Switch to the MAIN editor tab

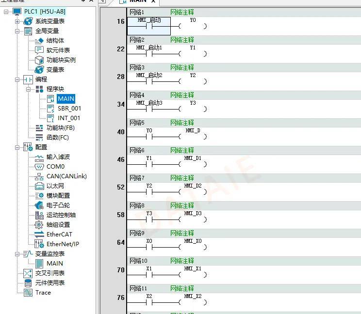point(138,1)
